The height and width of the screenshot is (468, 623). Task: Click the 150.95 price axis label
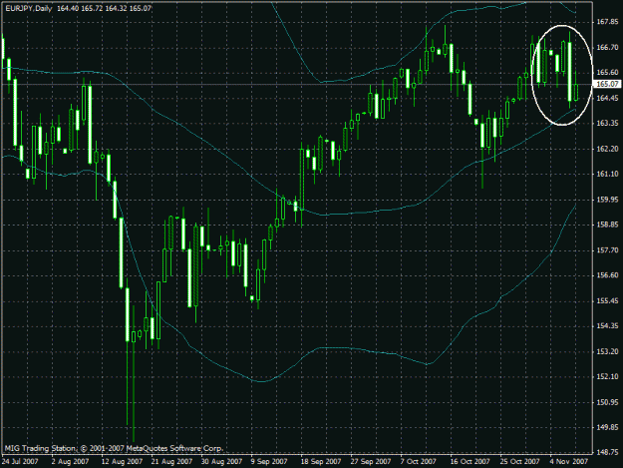[607, 402]
